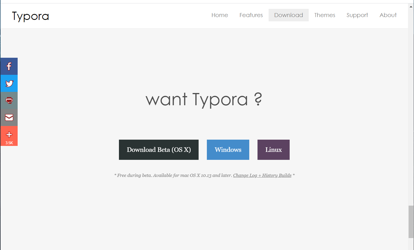Open more sharing options with the plus icon
Image resolution: width=414 pixels, height=250 pixels.
[9, 134]
